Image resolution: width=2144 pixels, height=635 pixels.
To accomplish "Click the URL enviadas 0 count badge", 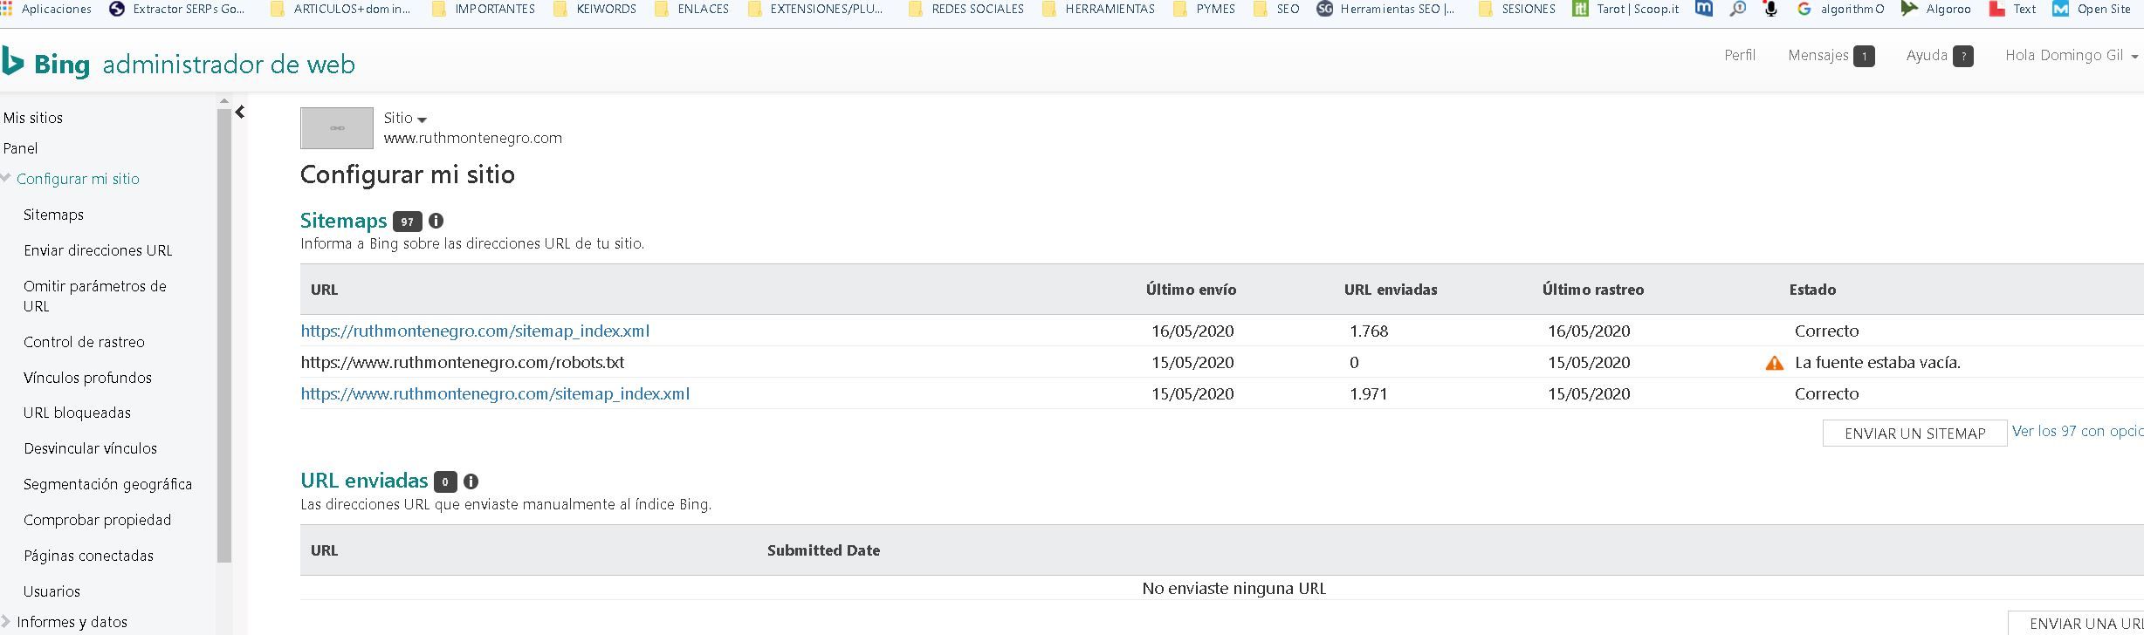I will click(445, 481).
